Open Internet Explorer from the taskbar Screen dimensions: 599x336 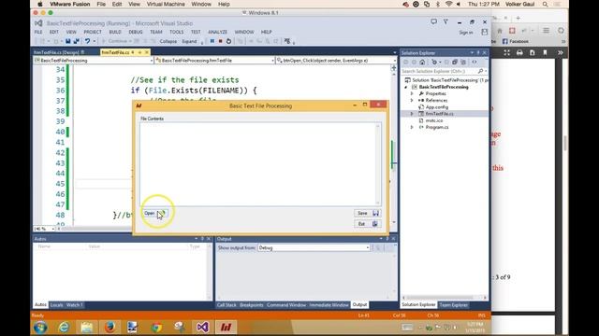click(64, 328)
